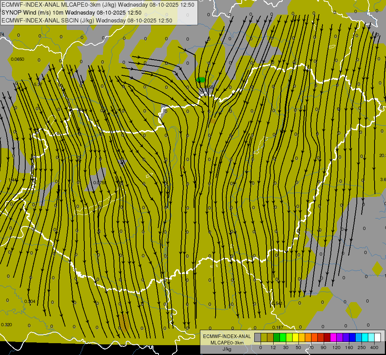This screenshot has height=355, width=386.
Task: Select the bright cyan legend swatch
Action: (365, 337)
